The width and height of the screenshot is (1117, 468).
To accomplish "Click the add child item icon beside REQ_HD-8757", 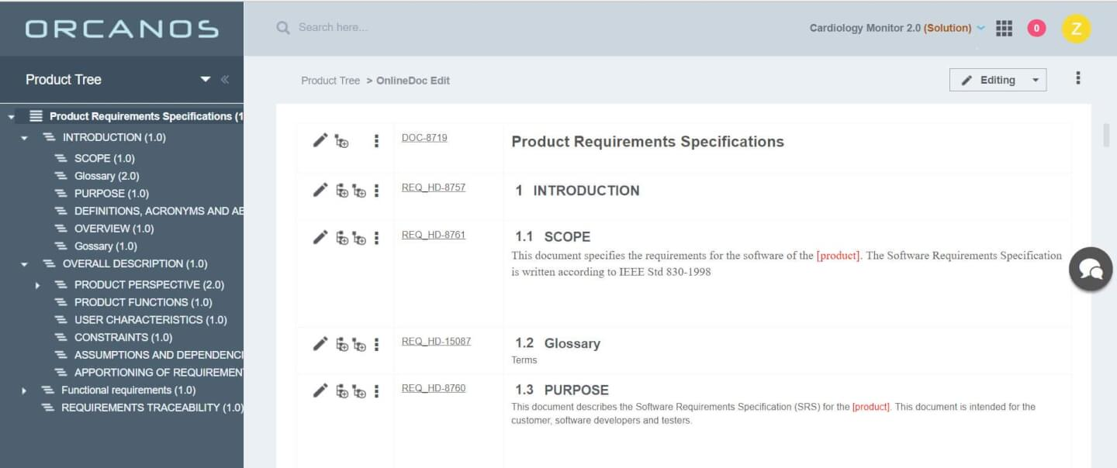I will point(359,191).
